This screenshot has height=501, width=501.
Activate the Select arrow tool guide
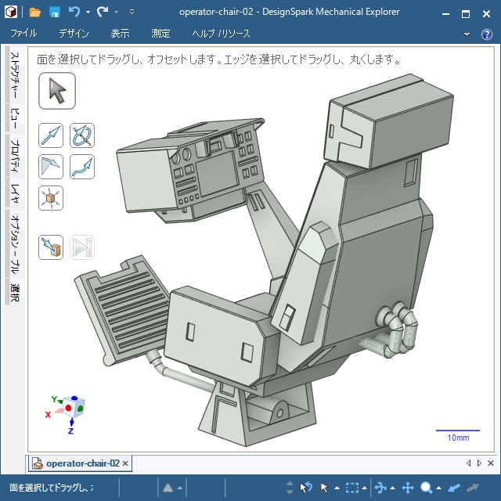[57, 91]
